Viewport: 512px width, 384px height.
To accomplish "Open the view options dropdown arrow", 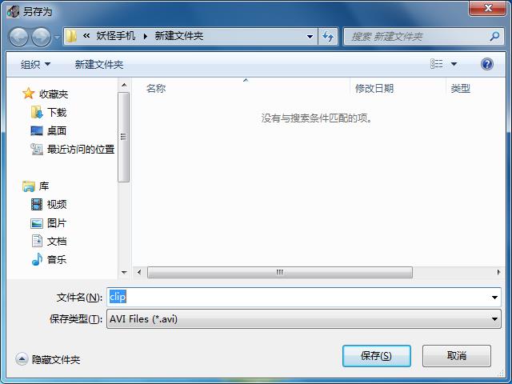I will click(x=454, y=64).
